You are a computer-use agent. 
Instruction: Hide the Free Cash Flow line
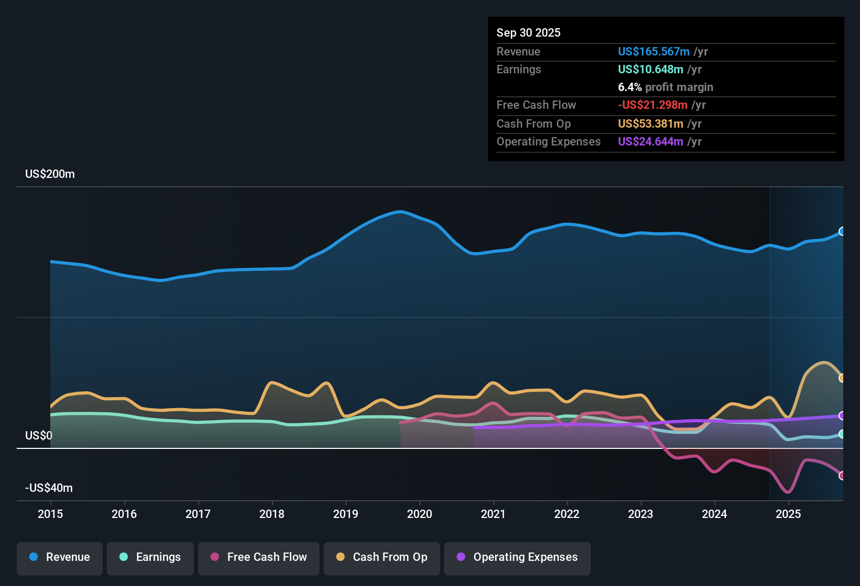[258, 557]
